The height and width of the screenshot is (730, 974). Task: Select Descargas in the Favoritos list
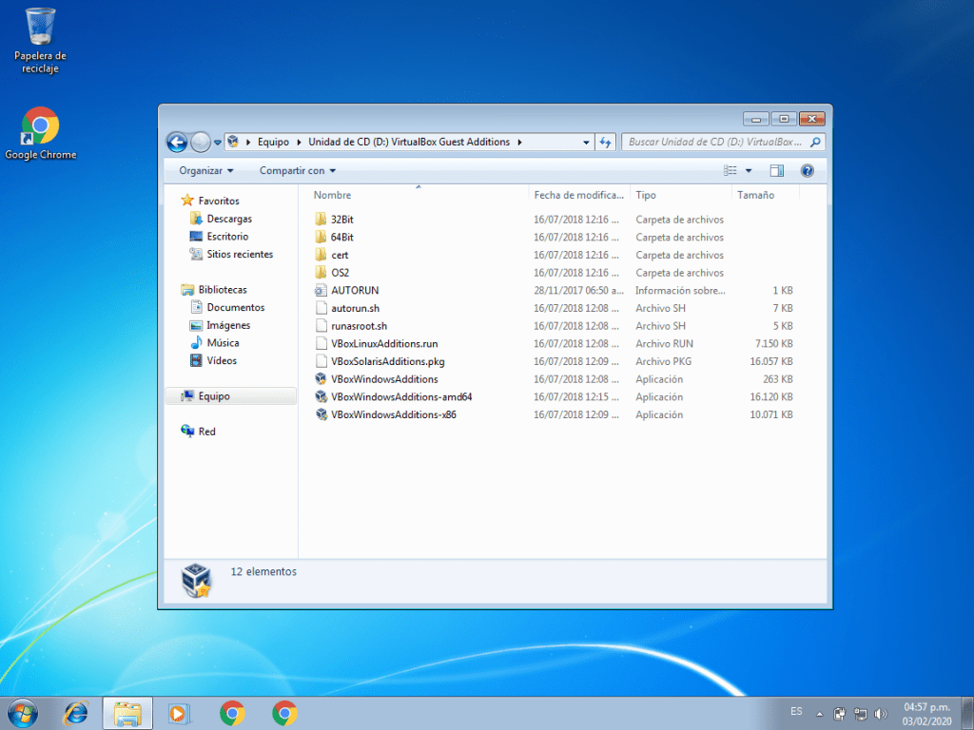click(x=229, y=219)
